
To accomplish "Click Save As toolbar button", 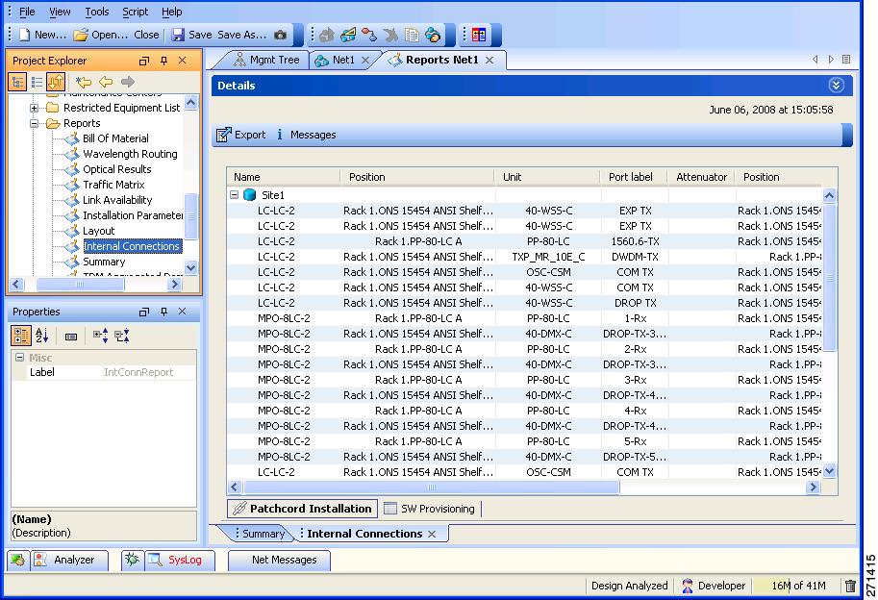I will pyautogui.click(x=241, y=35).
